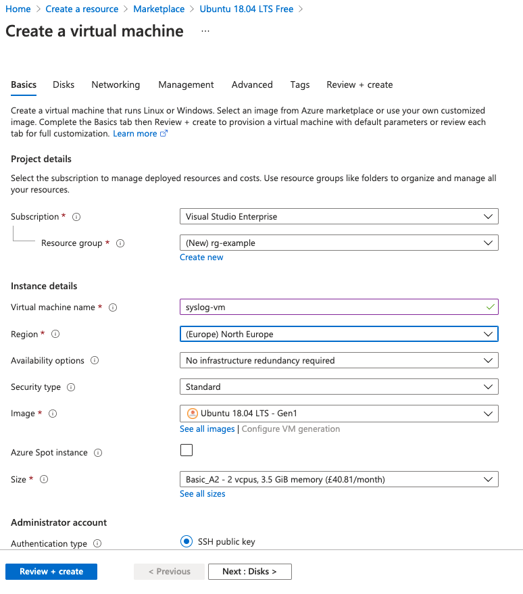
Task: Expand the Image dropdown
Action: 339,414
